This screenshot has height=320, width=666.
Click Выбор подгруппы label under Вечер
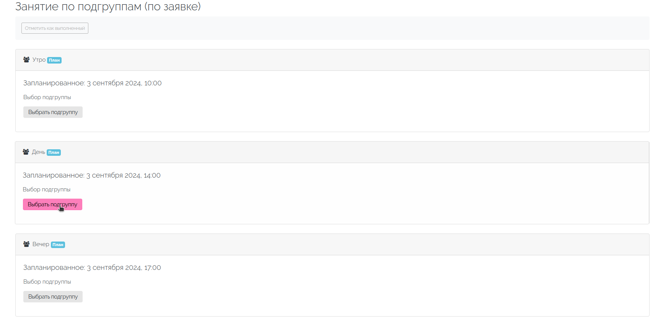pos(47,282)
